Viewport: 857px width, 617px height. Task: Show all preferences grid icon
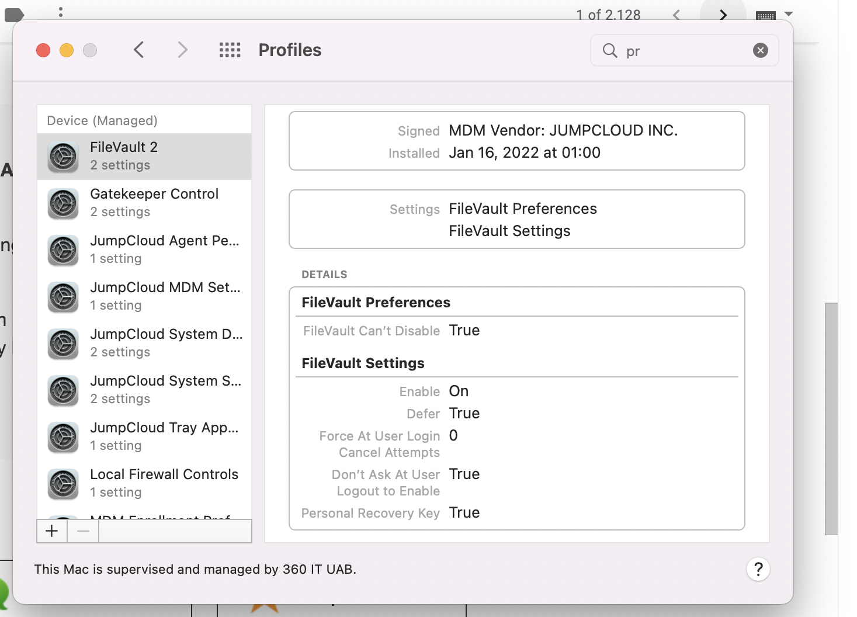(x=230, y=50)
